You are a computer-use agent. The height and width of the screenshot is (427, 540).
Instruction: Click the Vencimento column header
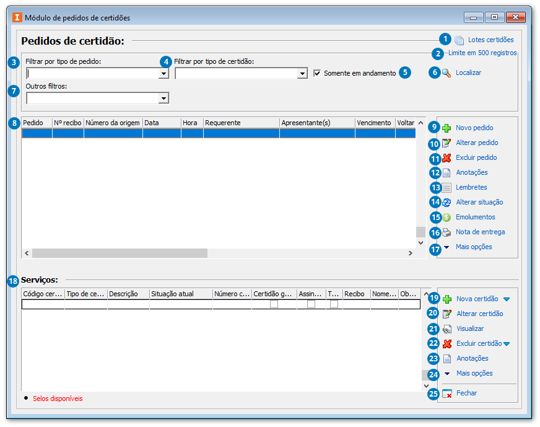point(374,123)
